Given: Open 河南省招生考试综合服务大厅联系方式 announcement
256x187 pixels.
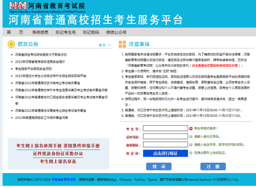Looking at the screenshot, I should pos(41,54).
